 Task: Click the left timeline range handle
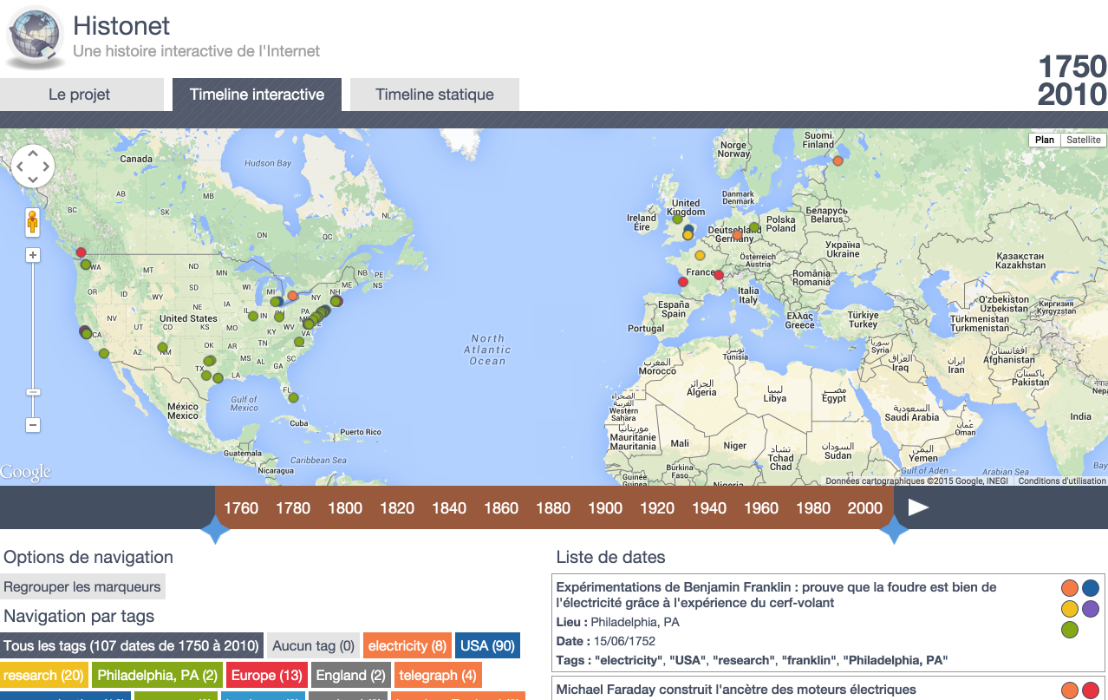214,529
